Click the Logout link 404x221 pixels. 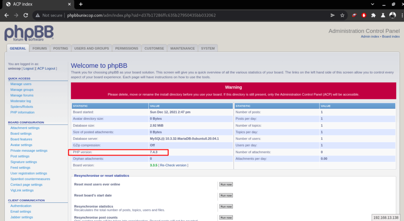[x=28, y=69]
